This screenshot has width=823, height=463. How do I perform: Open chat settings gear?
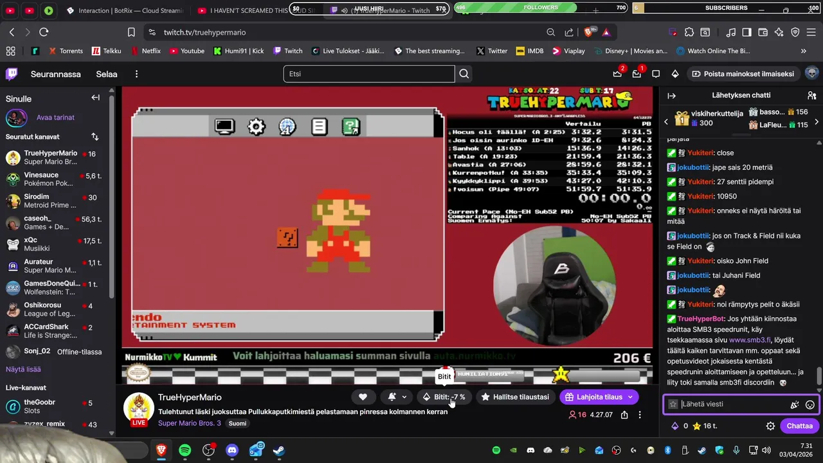pyautogui.click(x=770, y=426)
